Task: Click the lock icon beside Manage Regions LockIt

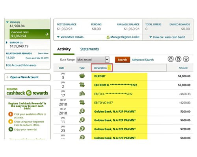Action: pos(108,37)
